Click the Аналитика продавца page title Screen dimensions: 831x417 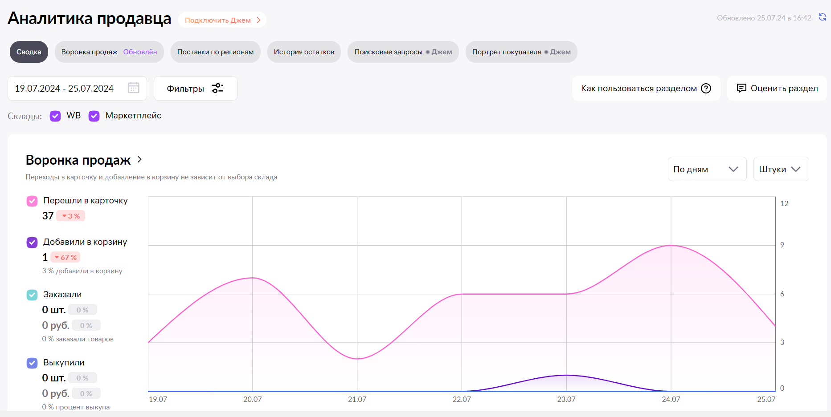point(90,19)
